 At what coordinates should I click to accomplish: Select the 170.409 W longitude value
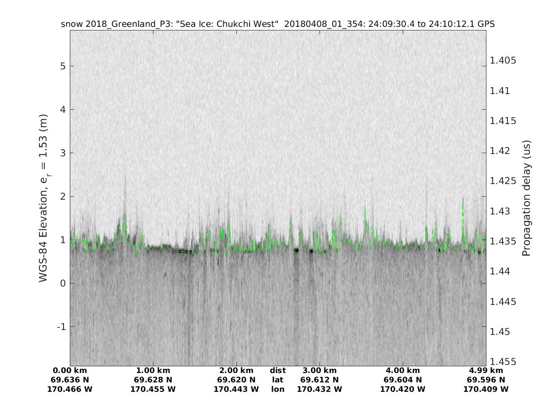click(486, 389)
